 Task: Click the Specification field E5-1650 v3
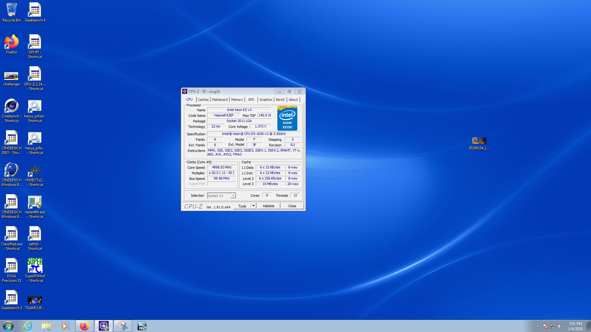pos(254,134)
